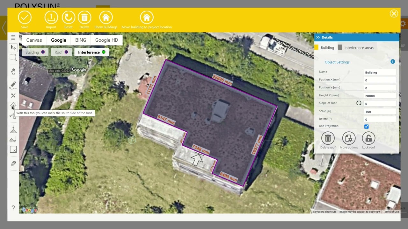
Task: Click the Save checkmark icon
Action: 25,17
